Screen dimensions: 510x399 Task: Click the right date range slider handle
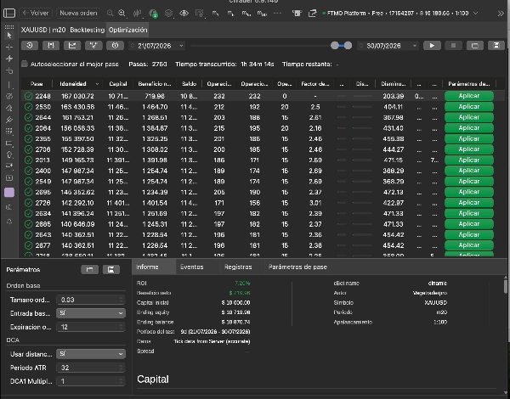(348, 46)
